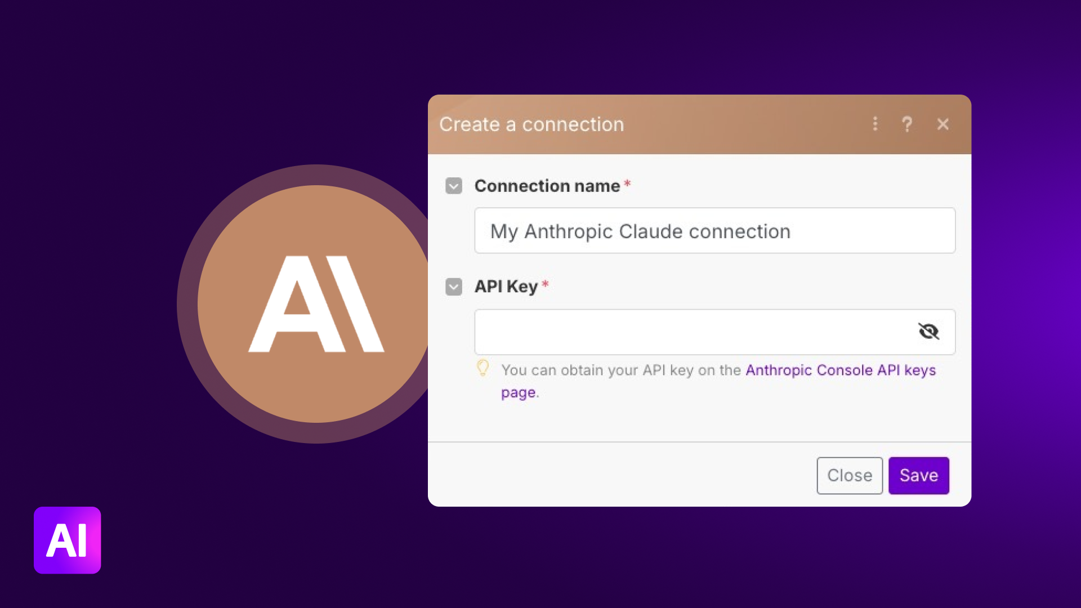Select the Connection name label
Viewport: 1081px width, 608px height.
click(547, 186)
